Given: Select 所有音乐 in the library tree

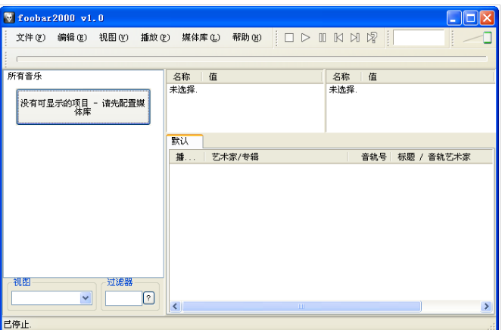Looking at the screenshot, I should pyautogui.click(x=25, y=76).
